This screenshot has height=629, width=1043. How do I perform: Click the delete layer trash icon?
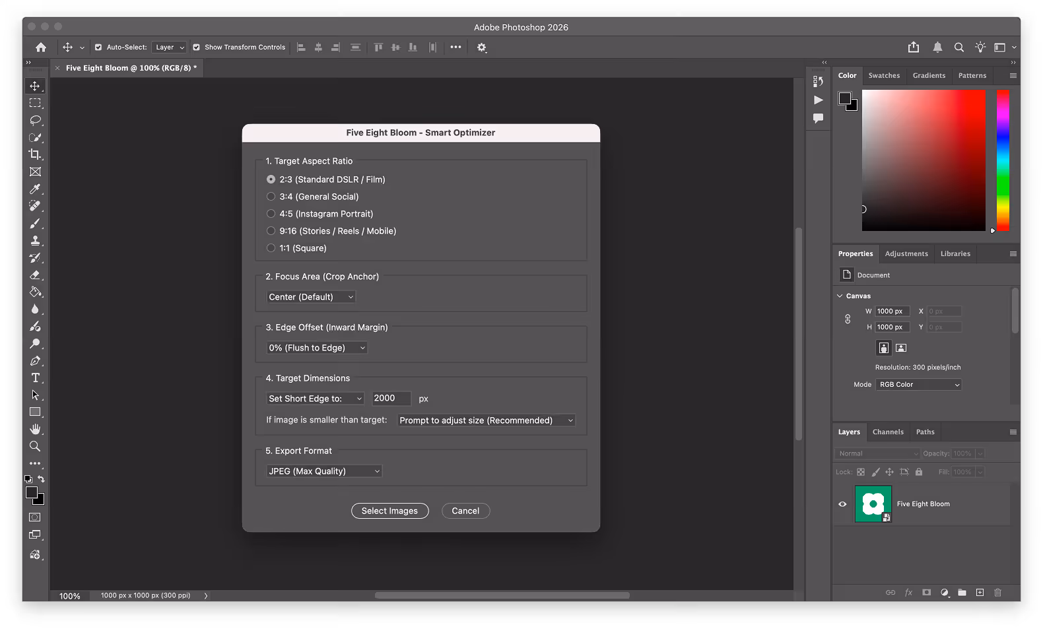click(998, 593)
